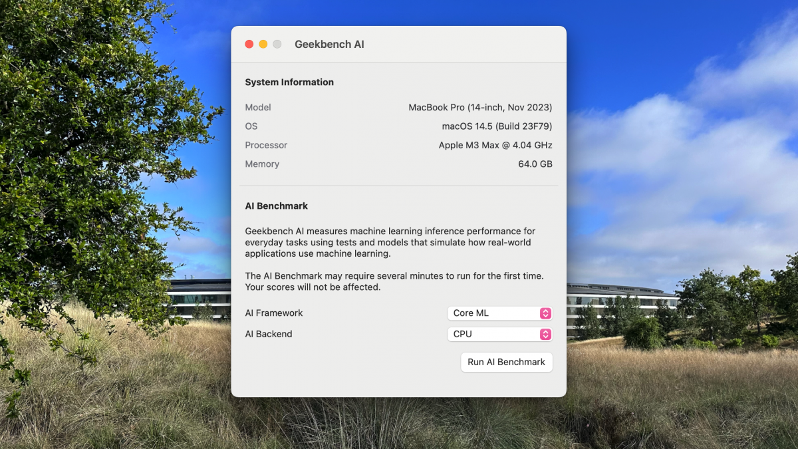
Task: Click the Geekbench AI measures description paragraph
Action: pos(390,242)
